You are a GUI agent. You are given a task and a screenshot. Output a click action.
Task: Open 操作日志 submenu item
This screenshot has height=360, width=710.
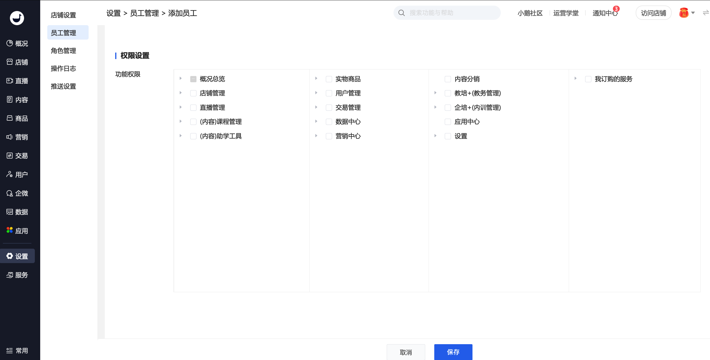[63, 68]
